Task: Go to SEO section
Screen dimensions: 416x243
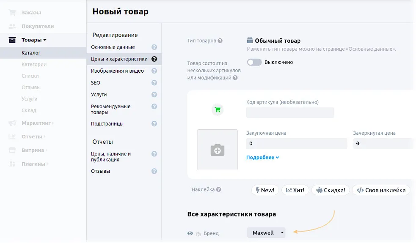Action: 96,83
